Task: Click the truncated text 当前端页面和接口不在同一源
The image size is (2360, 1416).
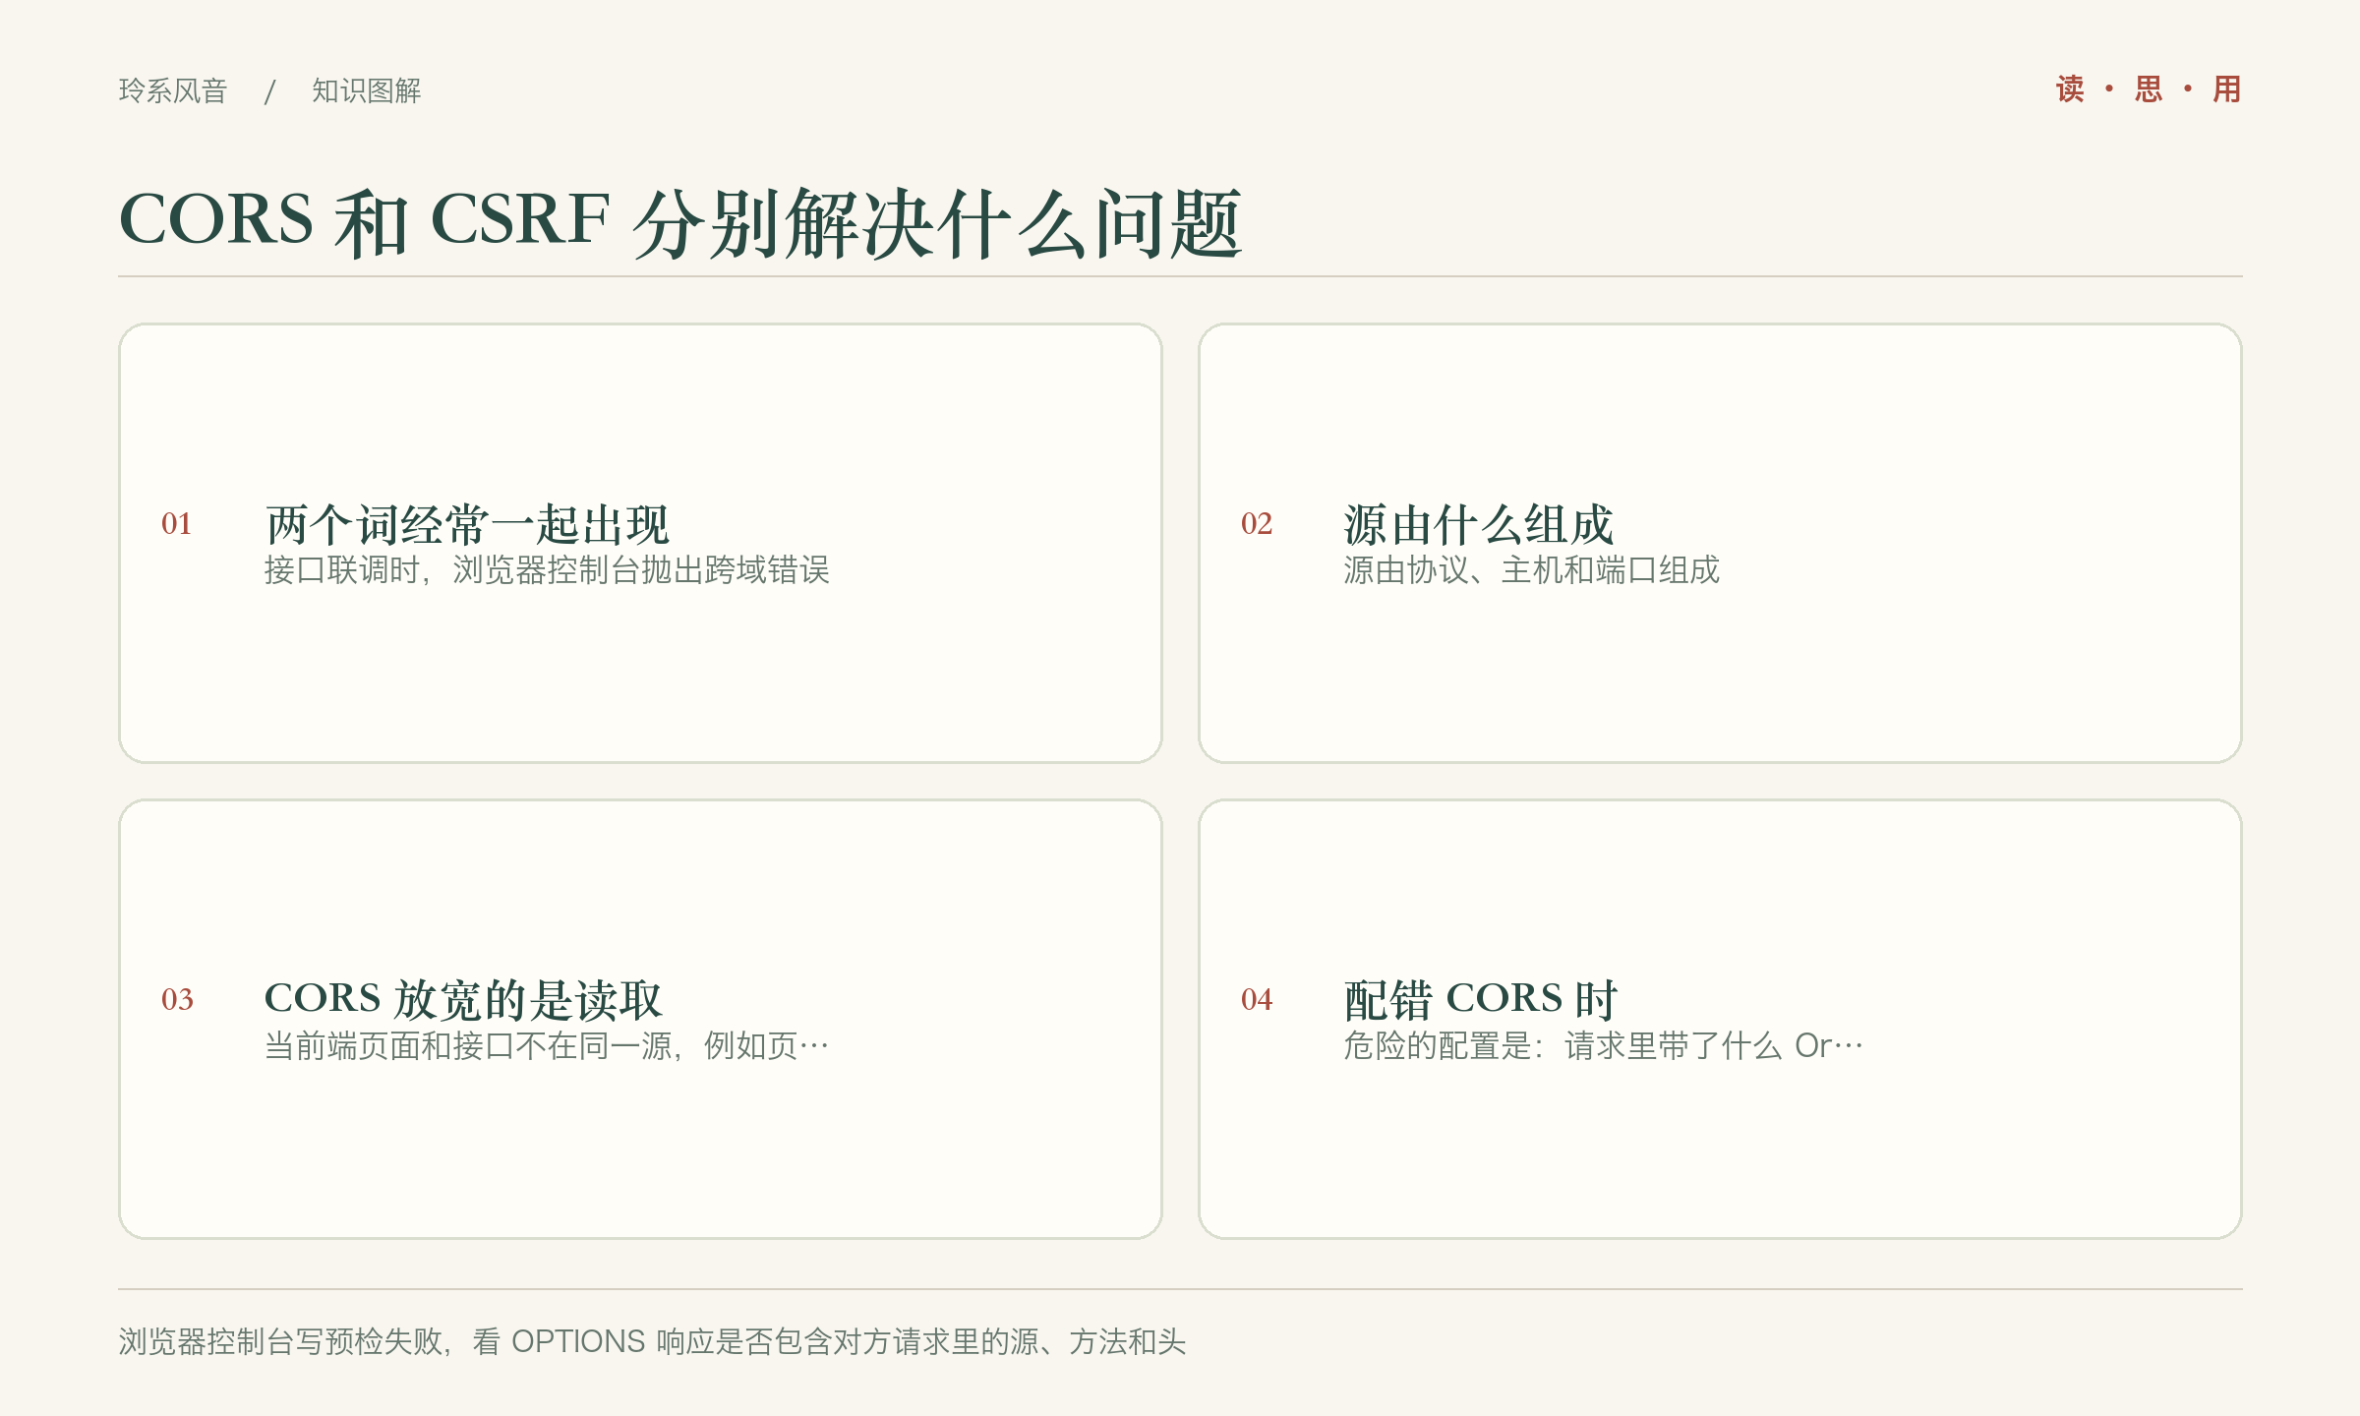Action: [x=548, y=1046]
